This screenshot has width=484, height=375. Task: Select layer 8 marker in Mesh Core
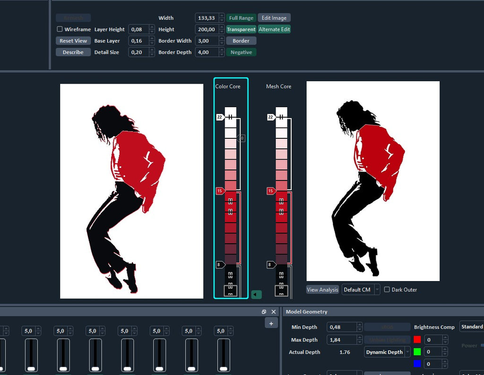(271, 264)
